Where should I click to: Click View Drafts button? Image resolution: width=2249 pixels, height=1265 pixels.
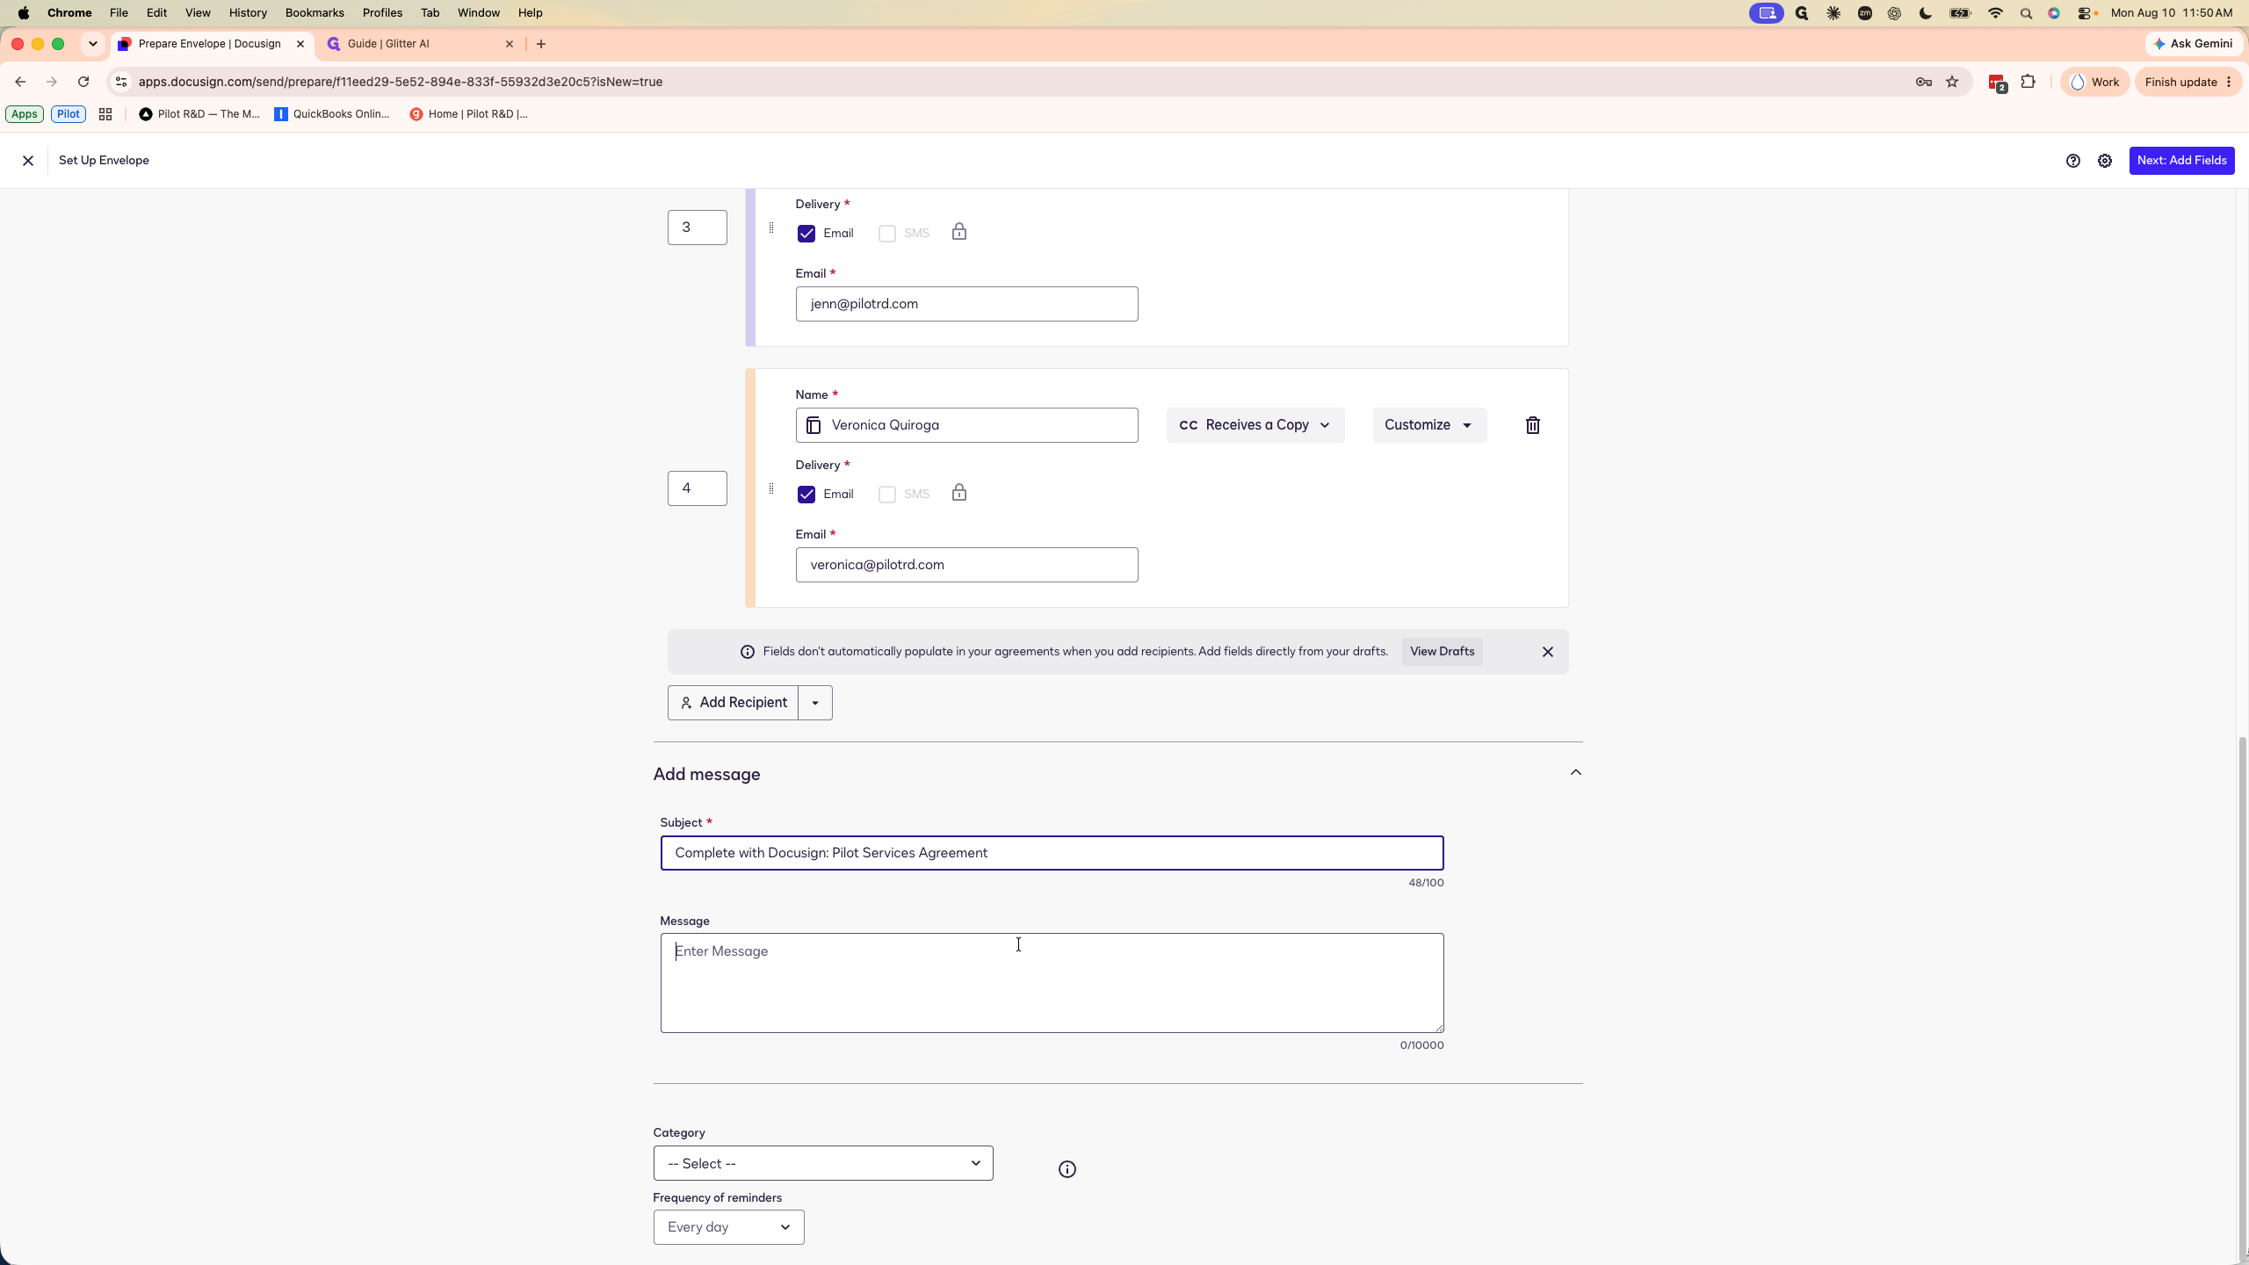click(1442, 652)
